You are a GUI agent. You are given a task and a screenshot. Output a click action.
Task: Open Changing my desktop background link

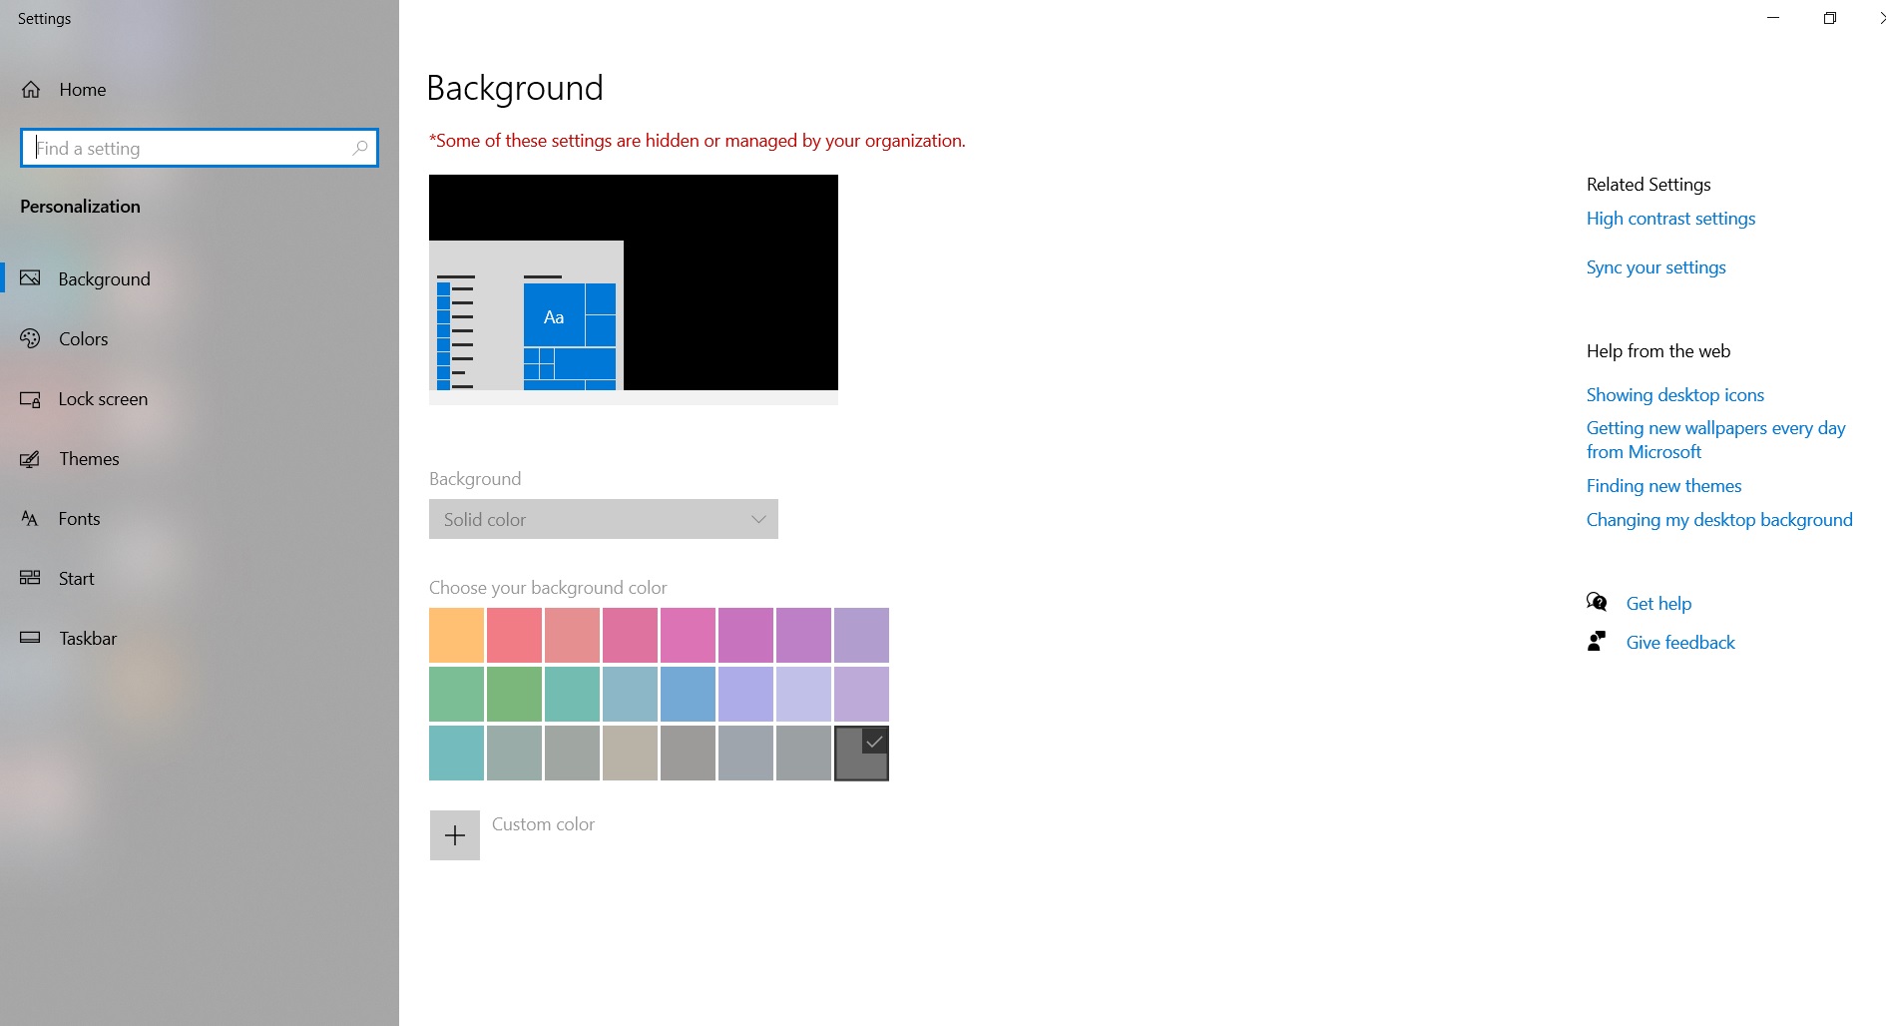(1719, 520)
